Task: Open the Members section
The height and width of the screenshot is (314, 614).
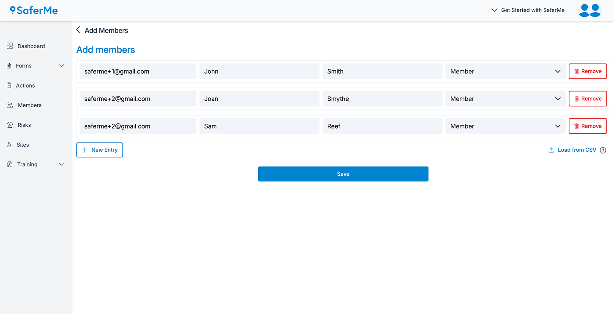Action: click(x=30, y=105)
